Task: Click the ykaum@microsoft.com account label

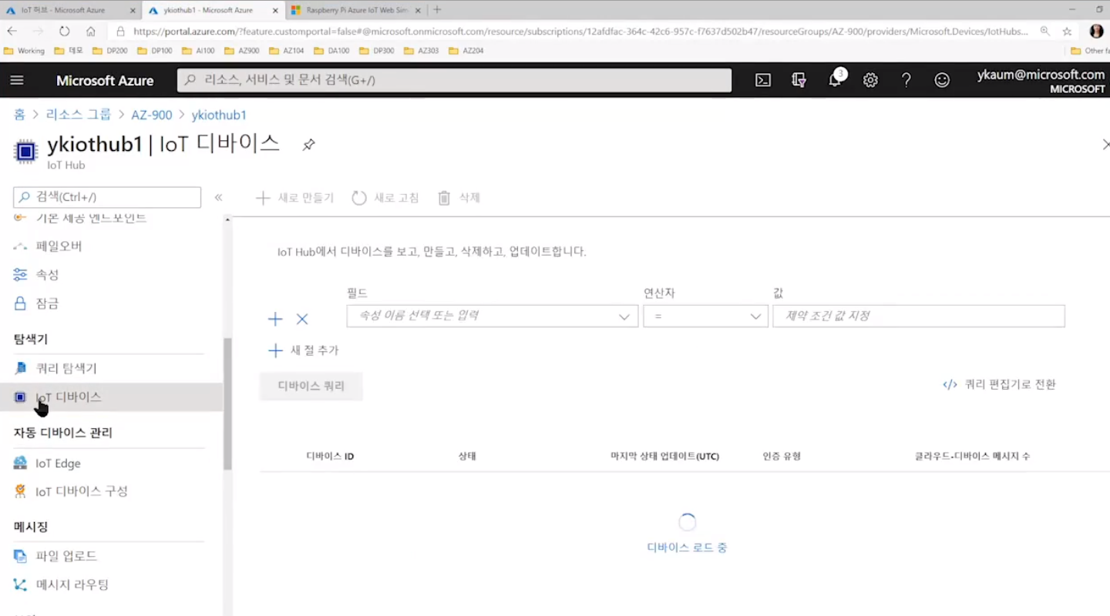Action: (1041, 75)
